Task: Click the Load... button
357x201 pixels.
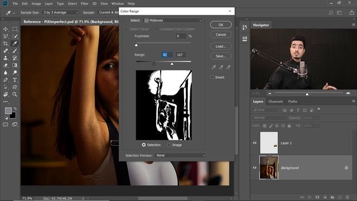Action: (221, 46)
